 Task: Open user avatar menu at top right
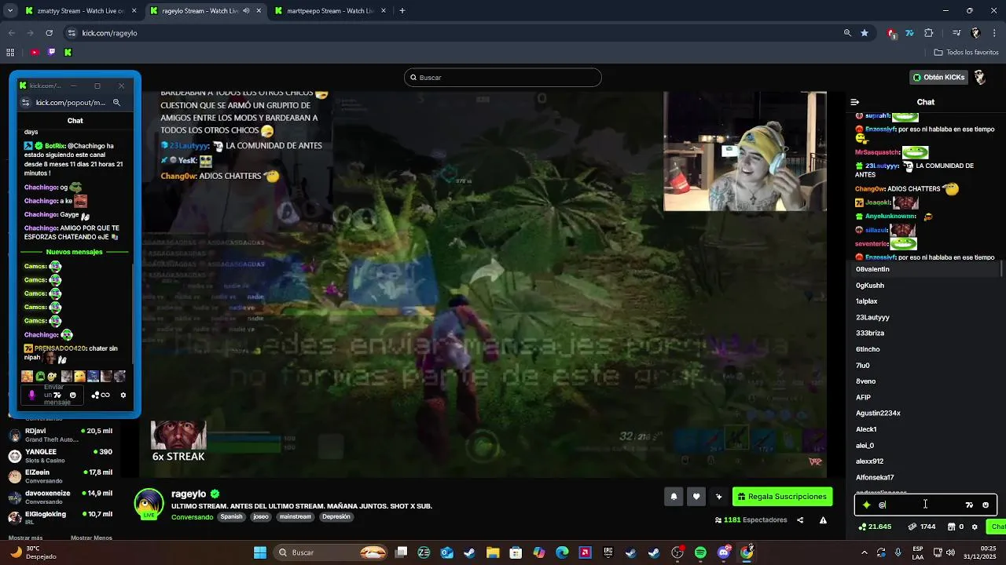point(980,77)
